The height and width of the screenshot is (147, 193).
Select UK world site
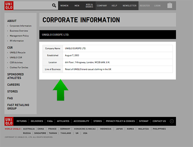point(77,133)
